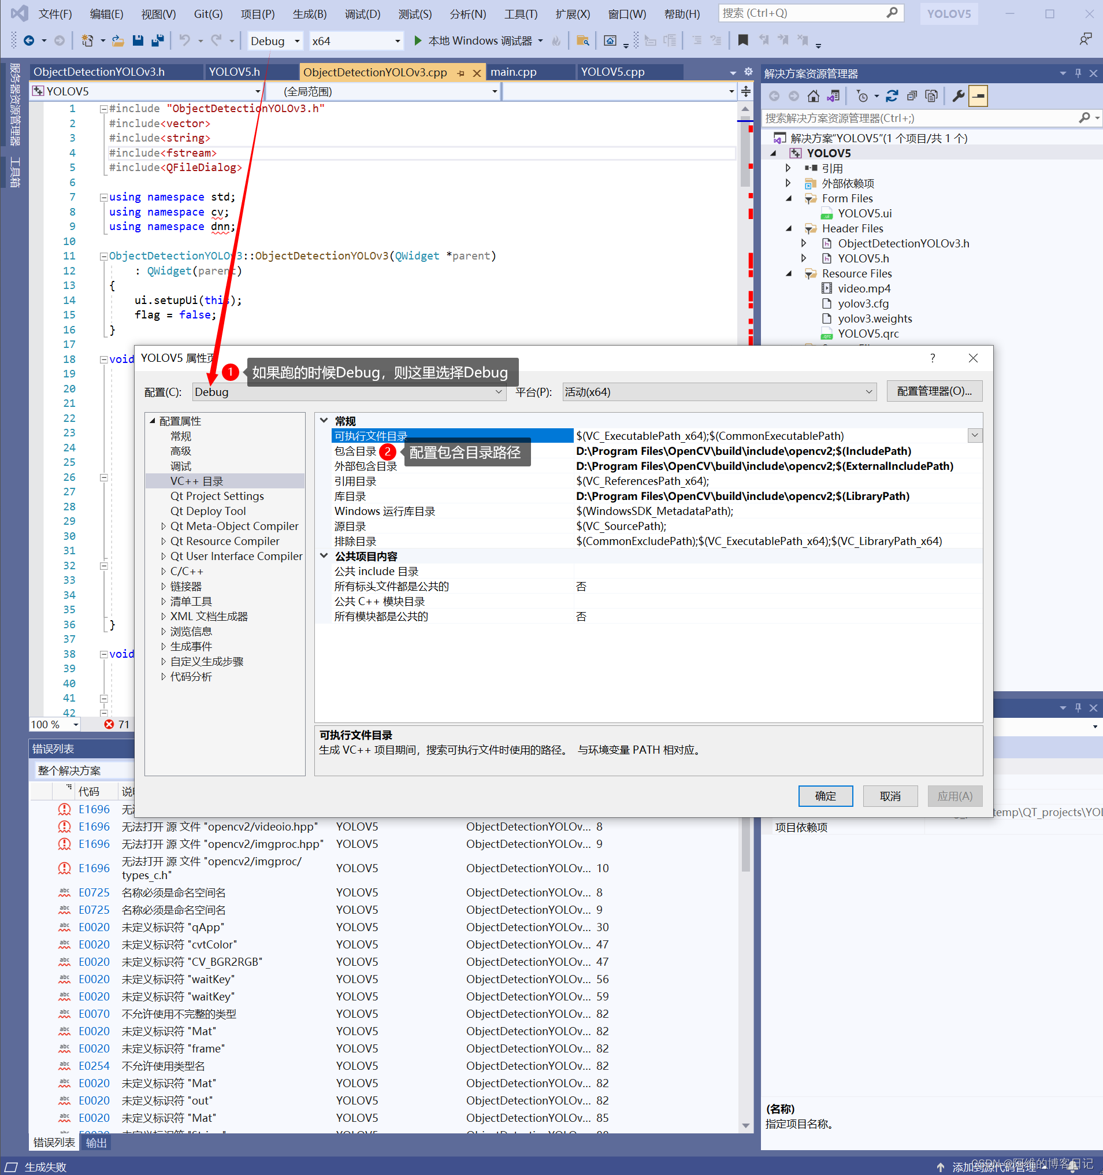Refresh the Solution Explorer
1103x1175 pixels.
(x=892, y=96)
